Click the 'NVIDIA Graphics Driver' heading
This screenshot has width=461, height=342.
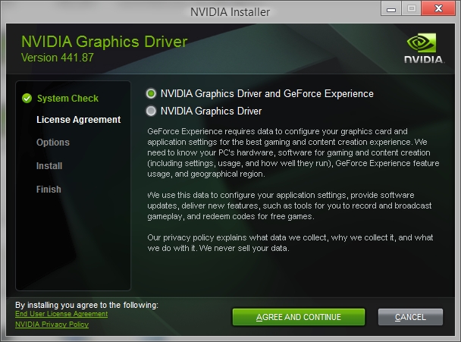104,42
